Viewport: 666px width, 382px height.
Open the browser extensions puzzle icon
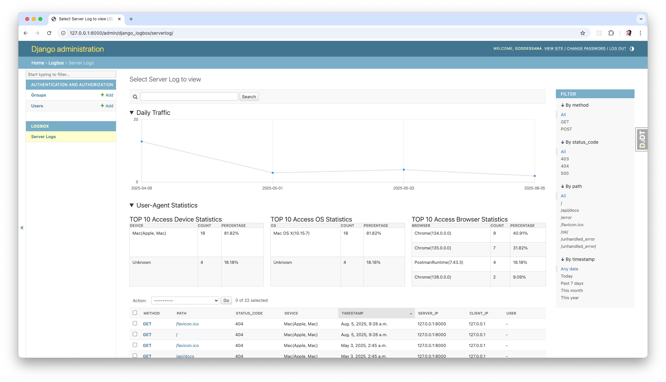click(x=611, y=33)
